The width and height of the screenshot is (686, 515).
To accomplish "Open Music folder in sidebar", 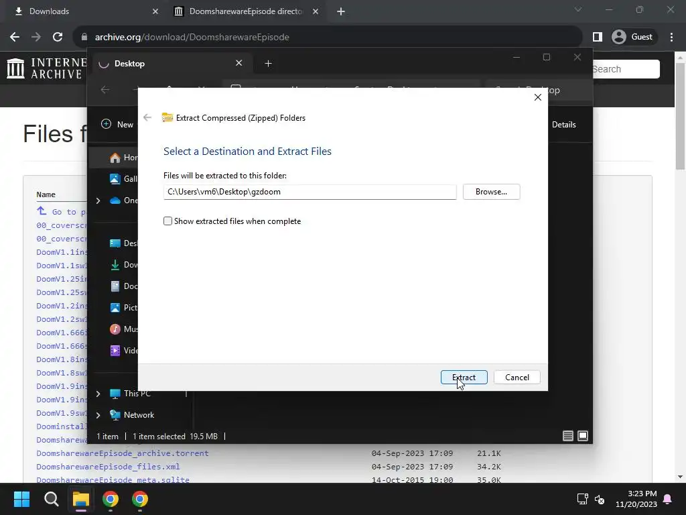I will click(x=124, y=329).
